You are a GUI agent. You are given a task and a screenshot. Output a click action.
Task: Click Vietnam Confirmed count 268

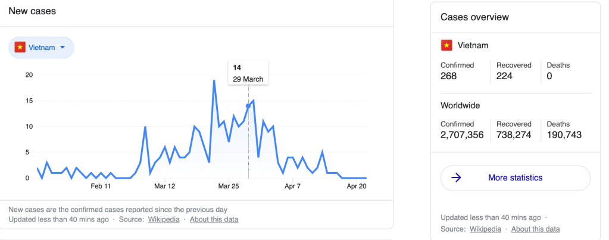[448, 76]
